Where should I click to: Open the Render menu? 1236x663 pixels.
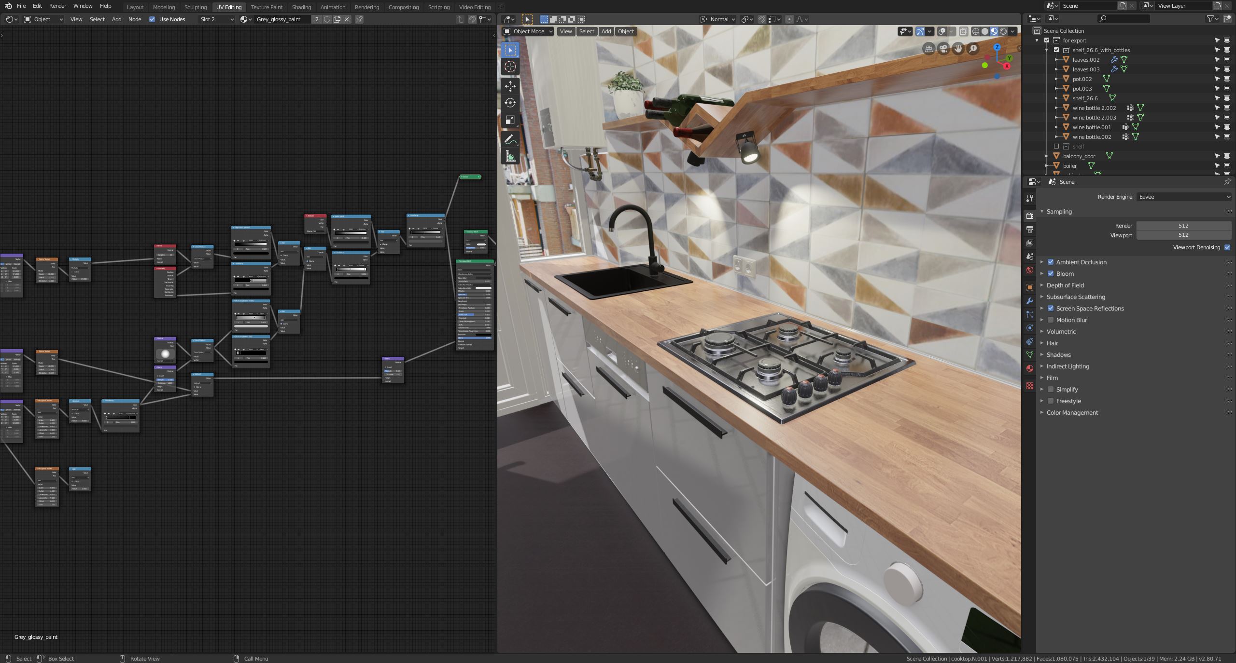coord(57,6)
